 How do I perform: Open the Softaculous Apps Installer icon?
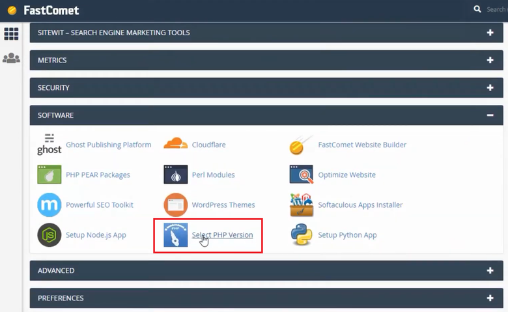[x=301, y=205]
